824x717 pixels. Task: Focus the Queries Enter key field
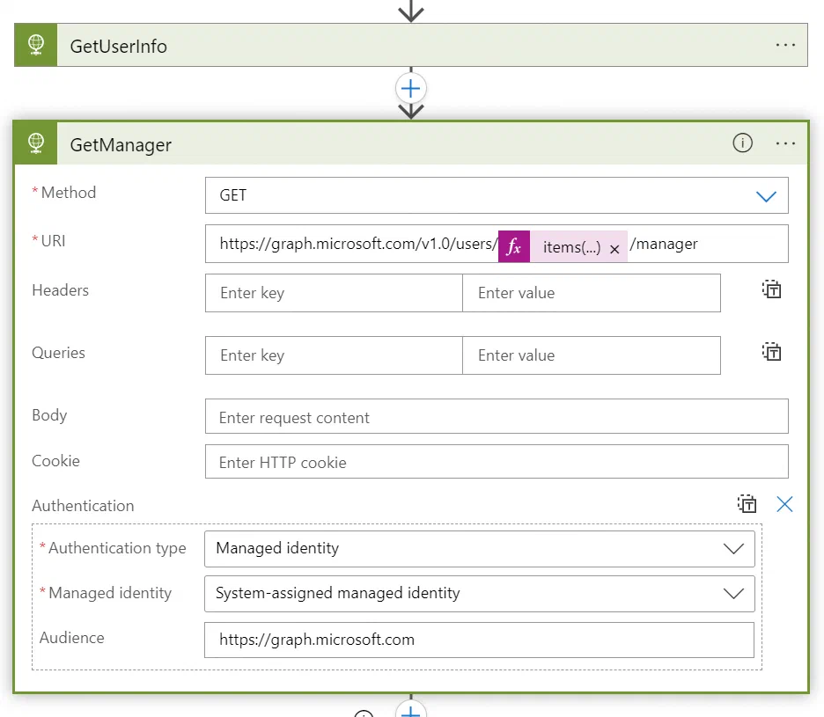point(334,355)
